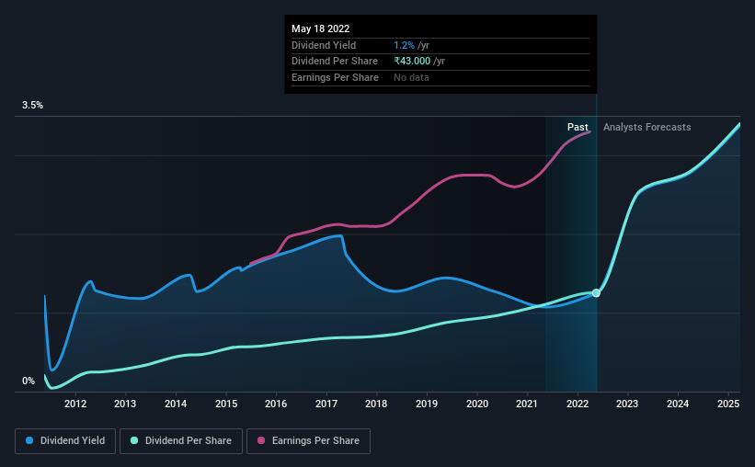755x467 pixels.
Task: Click the 1.2% dividend yield tooltip value
Action: (x=404, y=45)
